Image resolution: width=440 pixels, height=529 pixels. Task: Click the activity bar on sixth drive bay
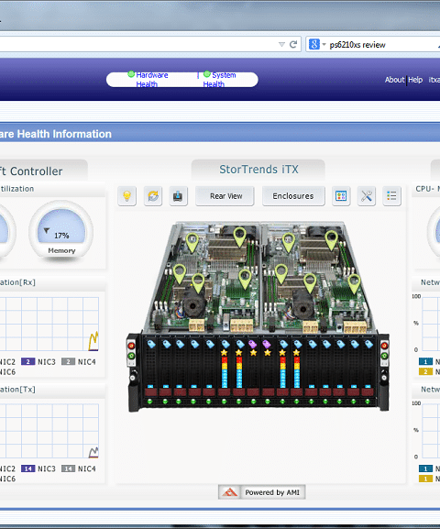[225, 372]
